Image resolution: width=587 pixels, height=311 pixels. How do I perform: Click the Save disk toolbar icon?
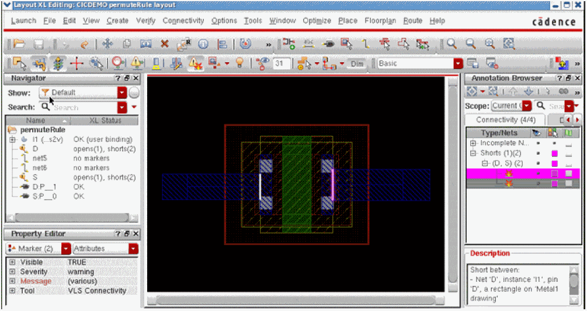coord(39,44)
